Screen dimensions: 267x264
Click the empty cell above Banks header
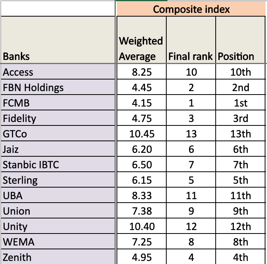(x=58, y=9)
